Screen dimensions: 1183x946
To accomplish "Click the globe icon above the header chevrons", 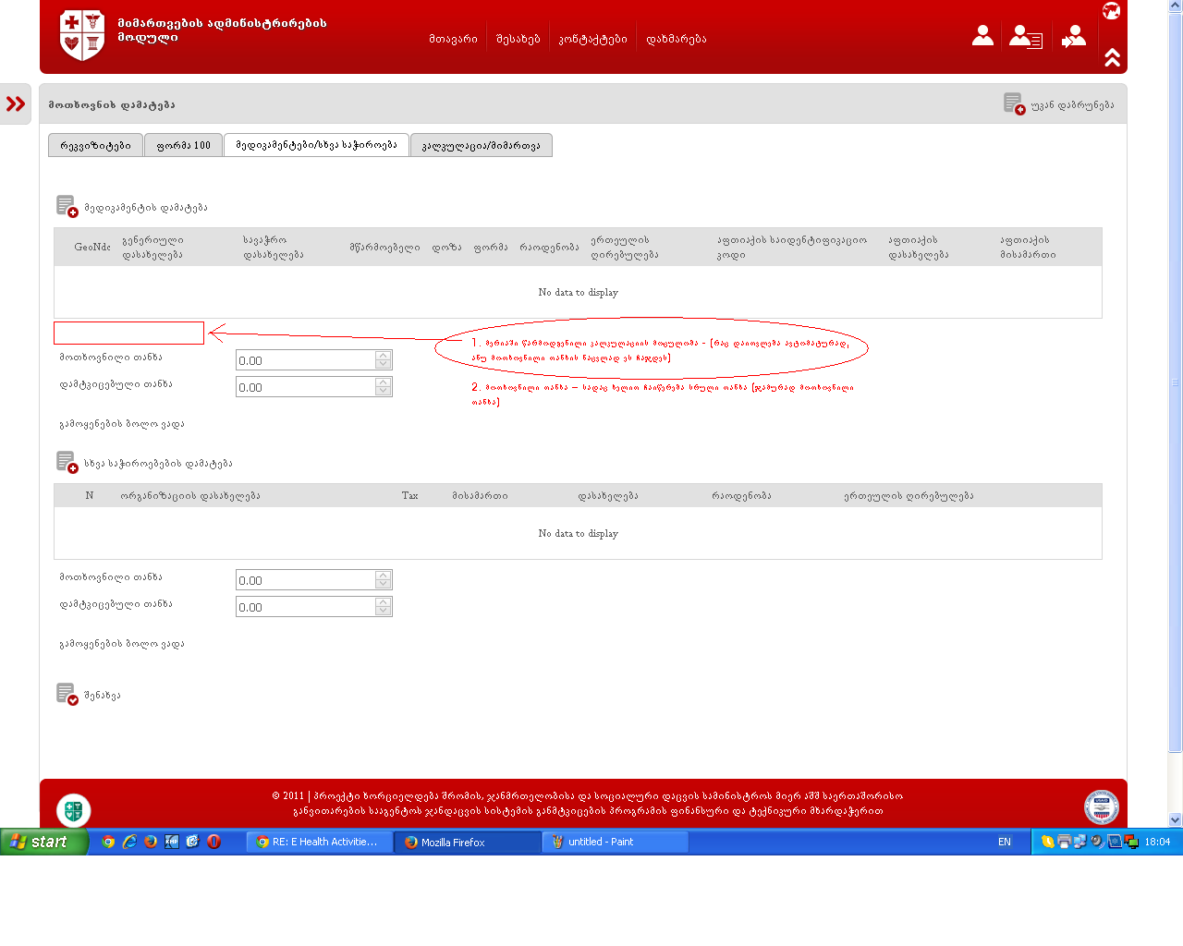I will 1112,11.
